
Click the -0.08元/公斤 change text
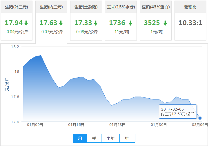point(86,32)
